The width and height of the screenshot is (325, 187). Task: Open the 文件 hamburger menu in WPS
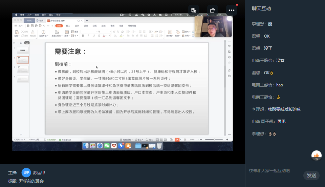(x=19, y=26)
